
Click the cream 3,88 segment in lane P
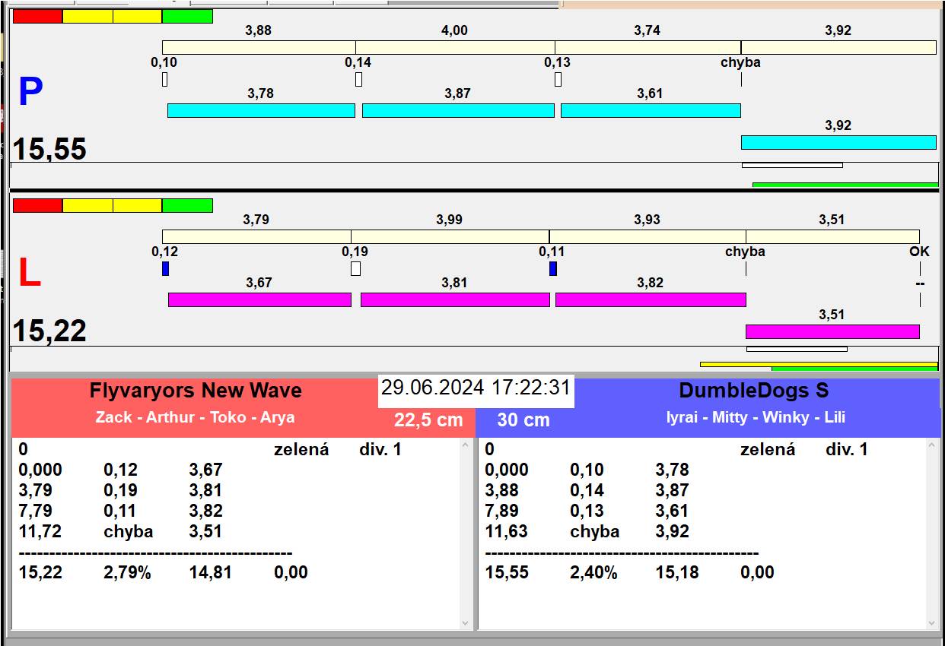(259, 47)
